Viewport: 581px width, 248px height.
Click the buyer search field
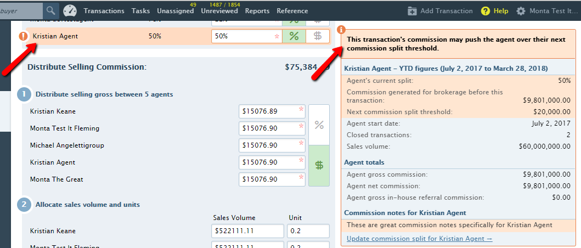[21, 11]
